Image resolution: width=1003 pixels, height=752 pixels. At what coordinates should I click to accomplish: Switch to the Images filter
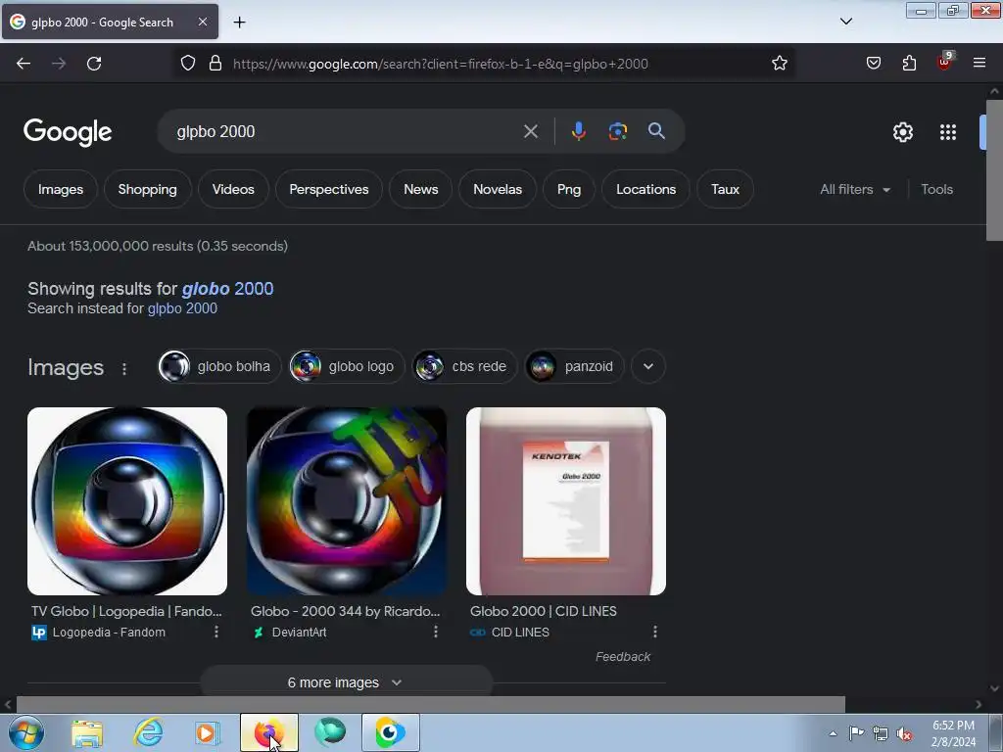pyautogui.click(x=60, y=189)
